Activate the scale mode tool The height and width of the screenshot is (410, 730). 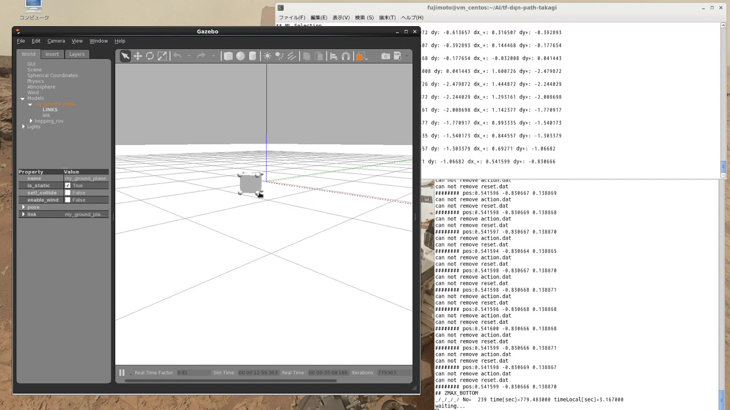(163, 56)
